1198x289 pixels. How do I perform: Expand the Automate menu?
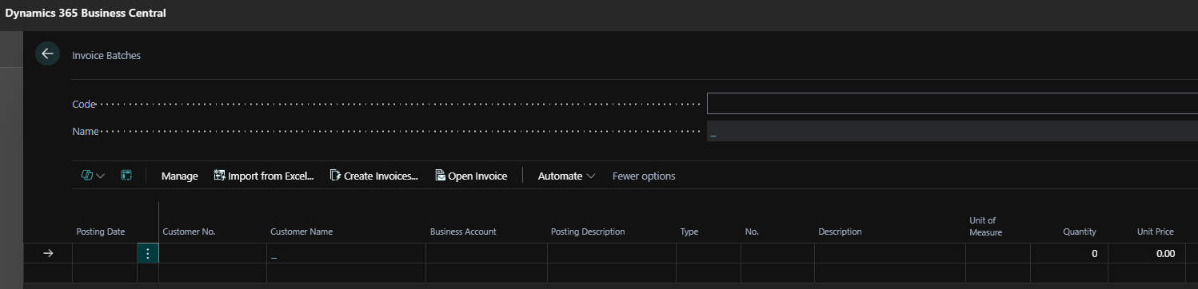(x=566, y=176)
